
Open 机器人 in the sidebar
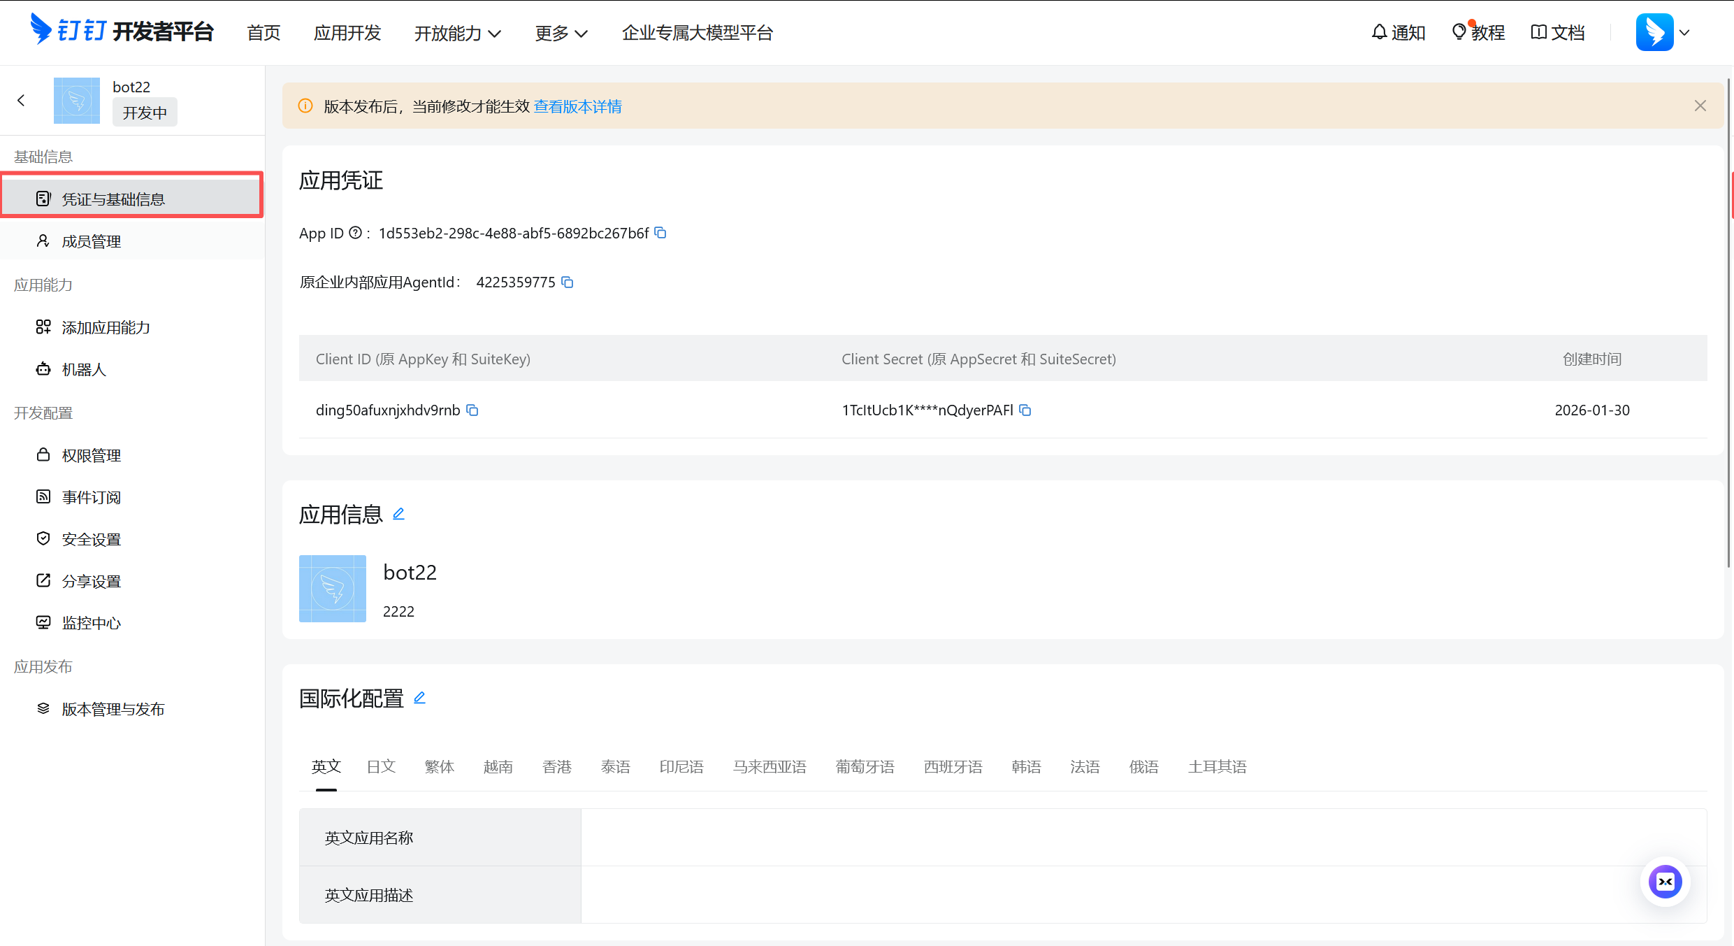(84, 369)
